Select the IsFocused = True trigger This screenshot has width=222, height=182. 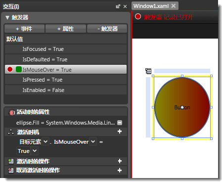[66, 49]
